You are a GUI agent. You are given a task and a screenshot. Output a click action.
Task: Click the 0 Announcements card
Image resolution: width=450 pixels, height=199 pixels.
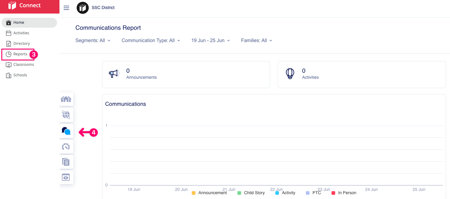pos(186,75)
